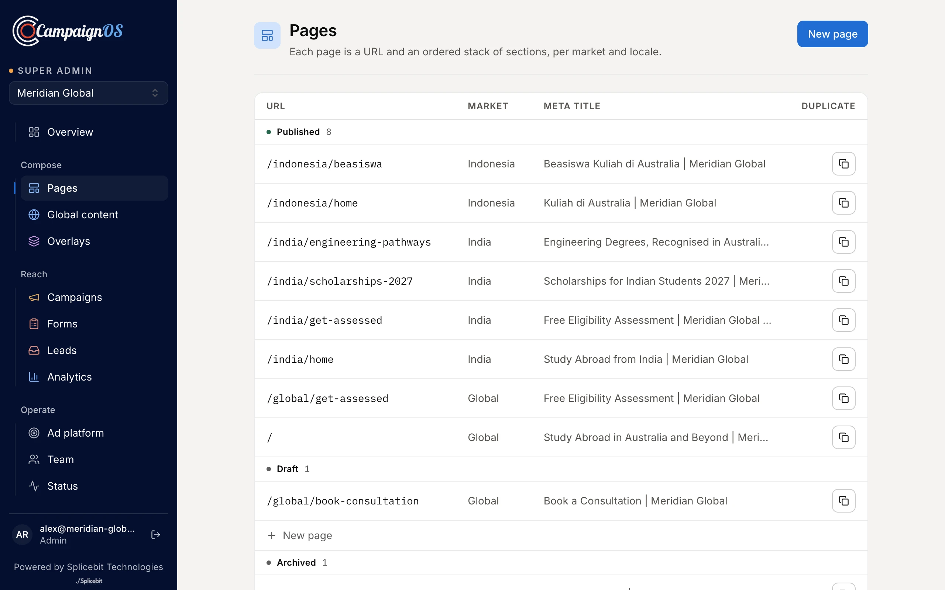
Task: Expand the Archived group header
Action: (x=561, y=562)
